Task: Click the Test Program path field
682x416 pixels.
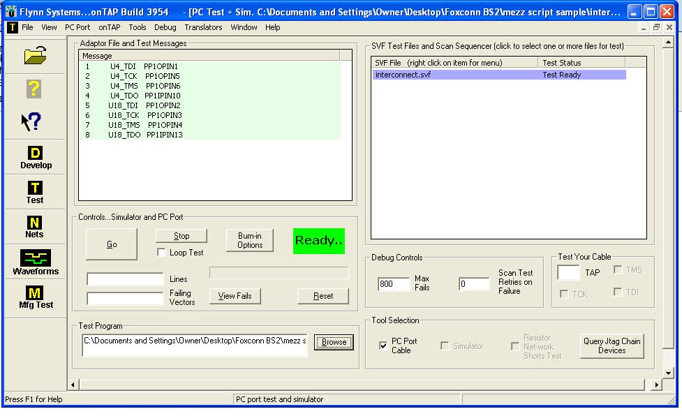Action: [195, 345]
